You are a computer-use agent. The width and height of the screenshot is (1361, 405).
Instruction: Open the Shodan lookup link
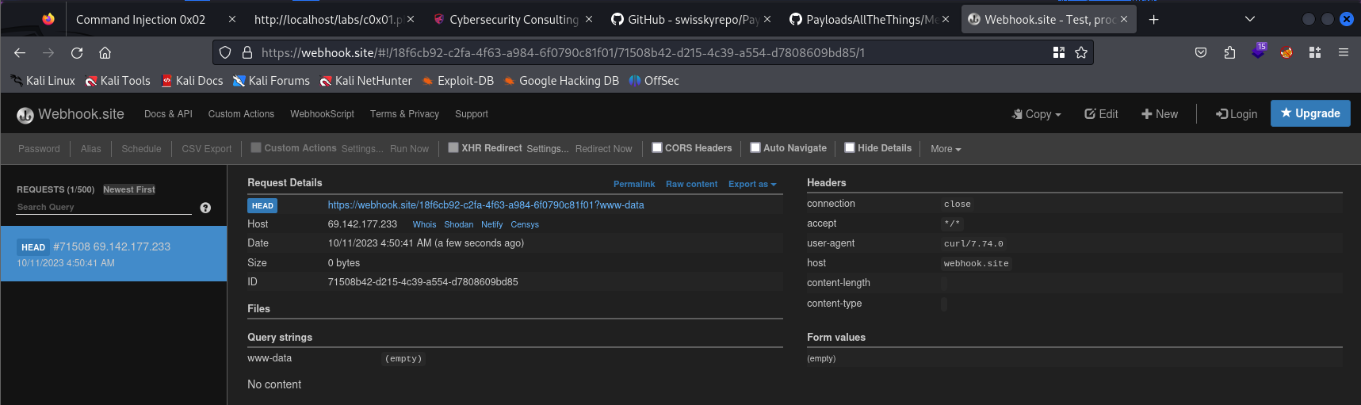click(459, 224)
